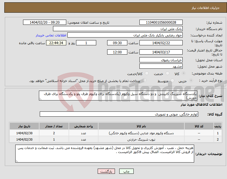The width and height of the screenshot is (227, 179).
Task: Click the ردیف column header
Action: [218, 126]
